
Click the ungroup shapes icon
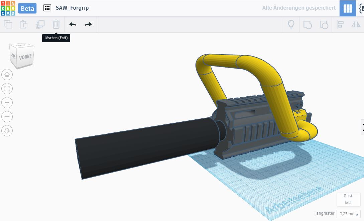tap(324, 25)
